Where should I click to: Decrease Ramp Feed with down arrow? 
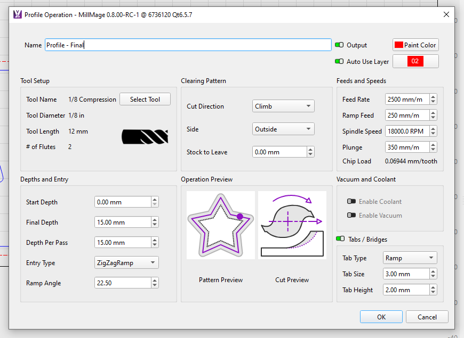coord(433,118)
